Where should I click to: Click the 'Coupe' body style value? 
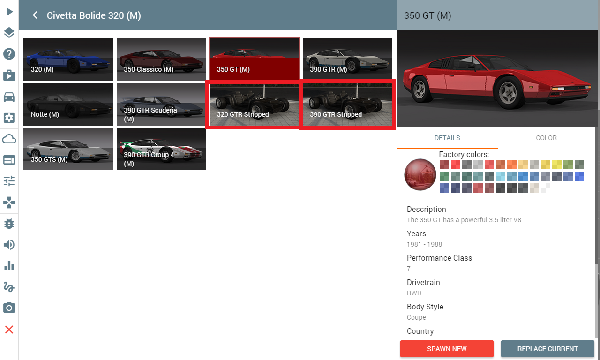[x=416, y=317]
